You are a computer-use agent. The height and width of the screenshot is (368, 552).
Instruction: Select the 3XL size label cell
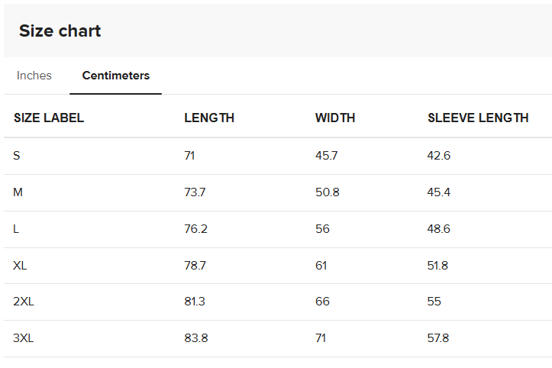click(23, 338)
